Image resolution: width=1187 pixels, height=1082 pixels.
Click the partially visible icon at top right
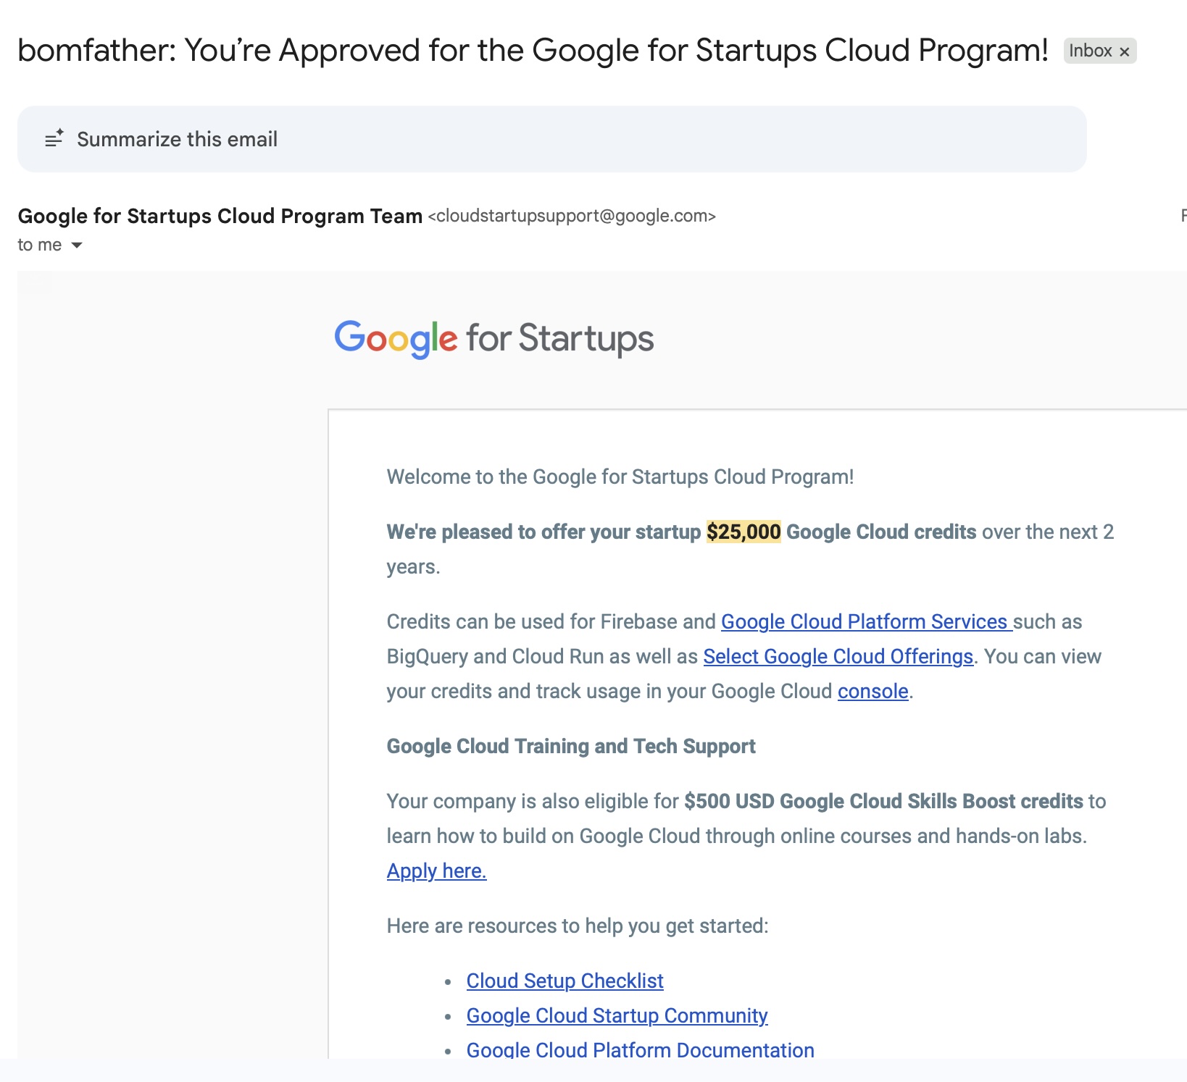click(x=1183, y=215)
